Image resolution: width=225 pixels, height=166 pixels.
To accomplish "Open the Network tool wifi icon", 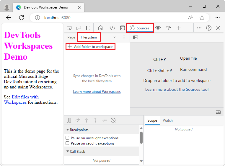I will tap(158, 28).
